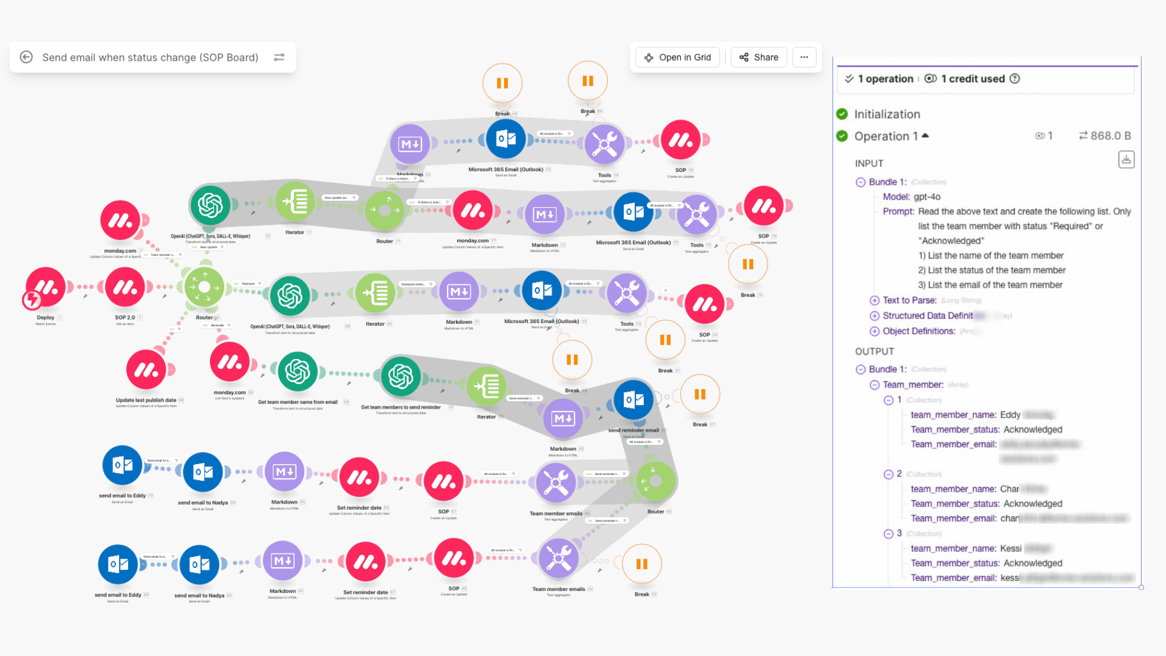Collapse the Team_member array
Screen dimensions: 1166x656
(x=874, y=385)
